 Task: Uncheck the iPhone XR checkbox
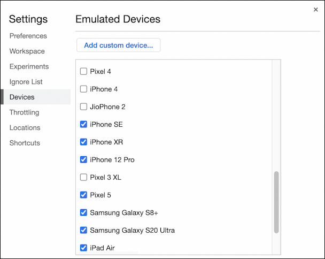83,142
